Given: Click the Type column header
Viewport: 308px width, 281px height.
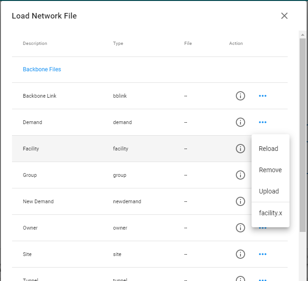Looking at the screenshot, I should [118, 44].
